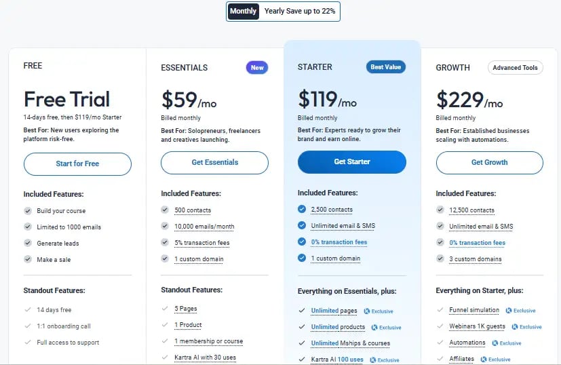Viewport: 561px width, 365px height.
Task: Click the blue check beside Starter 0% transaction fees
Action: (x=302, y=242)
